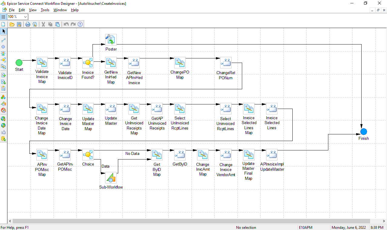Click the E10APM status bar entry
The height and width of the screenshot is (230, 387).
click(306, 227)
